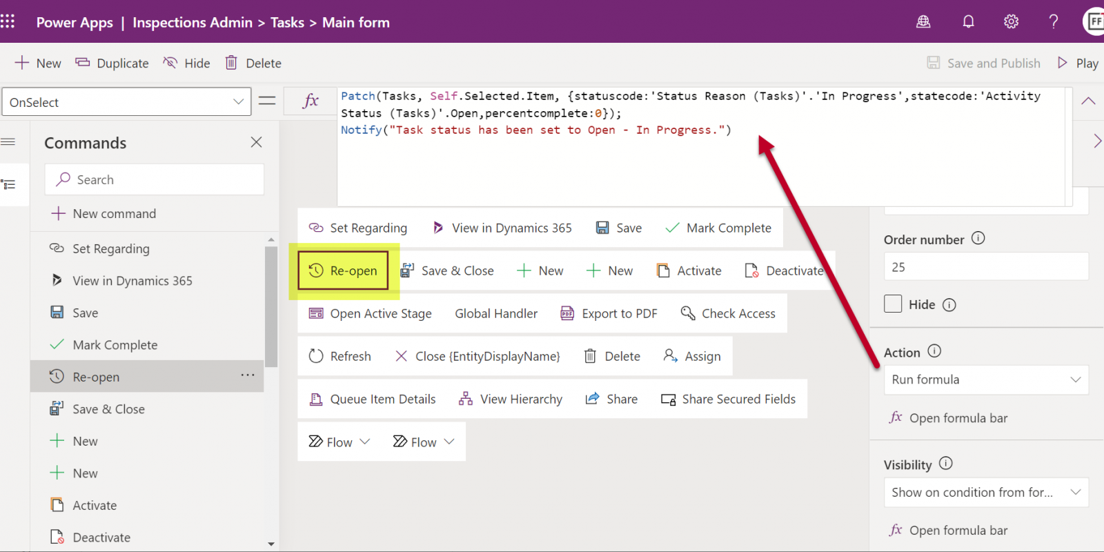Open the settings gear

[x=1011, y=22]
